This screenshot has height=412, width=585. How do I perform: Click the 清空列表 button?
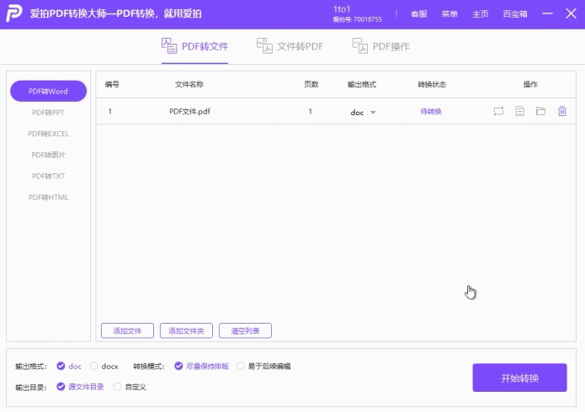pyautogui.click(x=245, y=330)
